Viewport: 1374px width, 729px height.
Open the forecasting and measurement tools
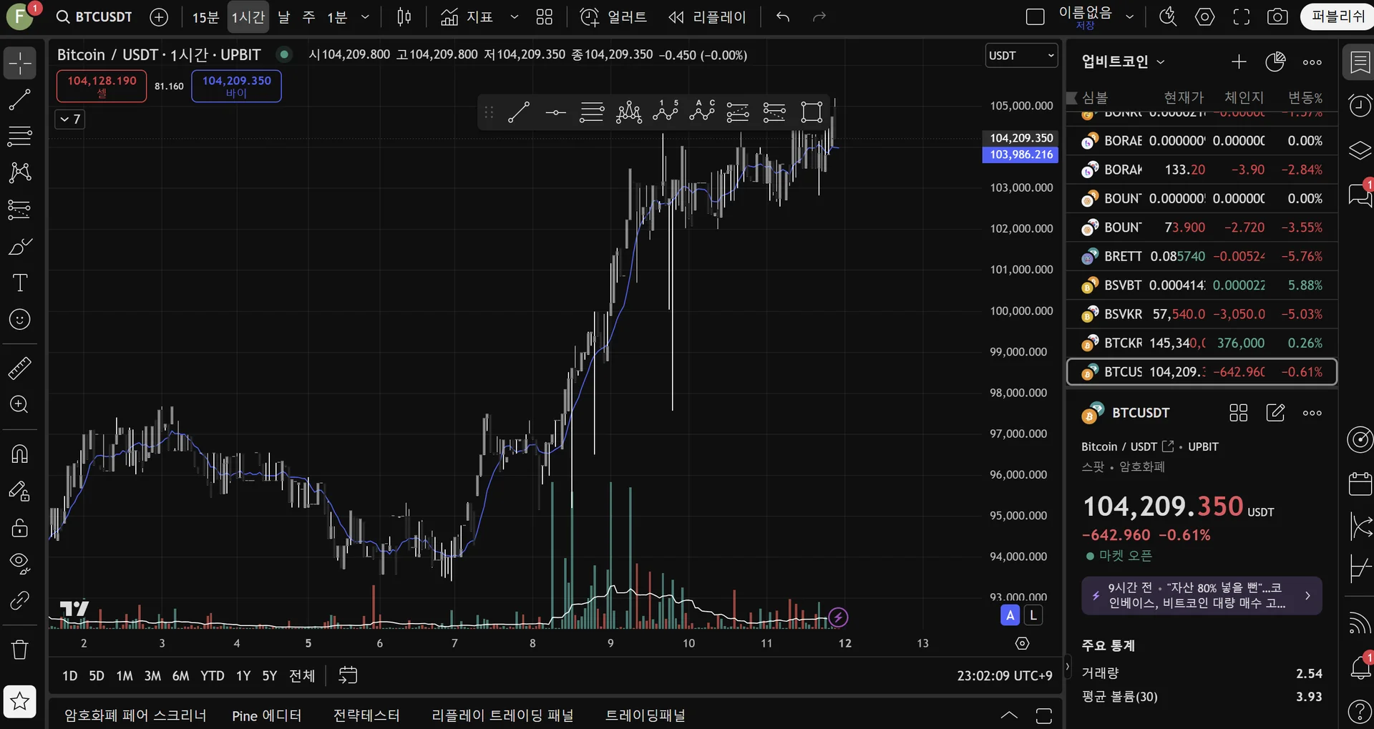(20, 209)
